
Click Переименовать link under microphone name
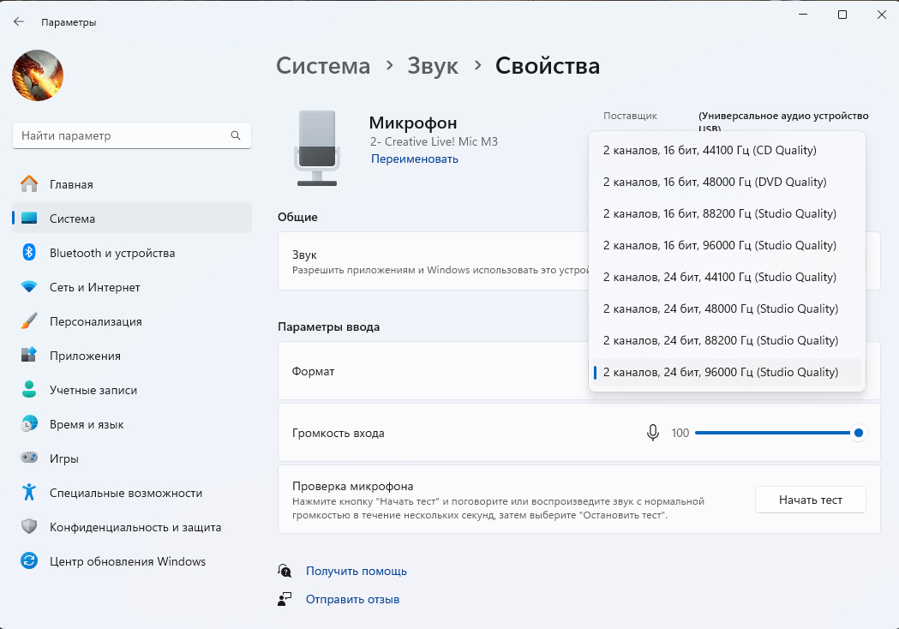415,159
